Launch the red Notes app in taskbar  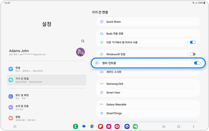101,126
